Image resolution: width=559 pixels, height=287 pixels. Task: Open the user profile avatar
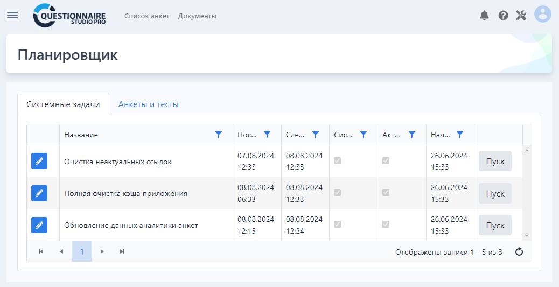pyautogui.click(x=542, y=15)
